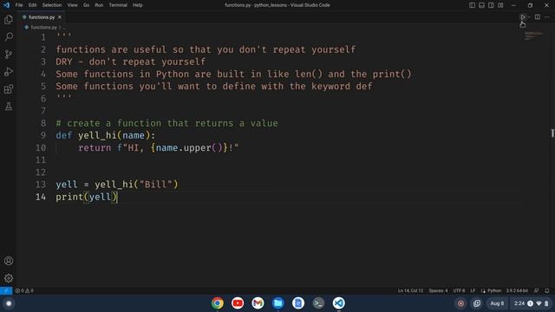The width and height of the screenshot is (555, 312).
Task: Open the Go menu
Action: pos(86,5)
